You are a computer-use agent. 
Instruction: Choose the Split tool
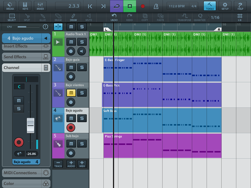(x=27, y=18)
